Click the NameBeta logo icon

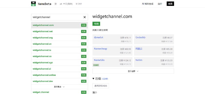coord(33,4)
